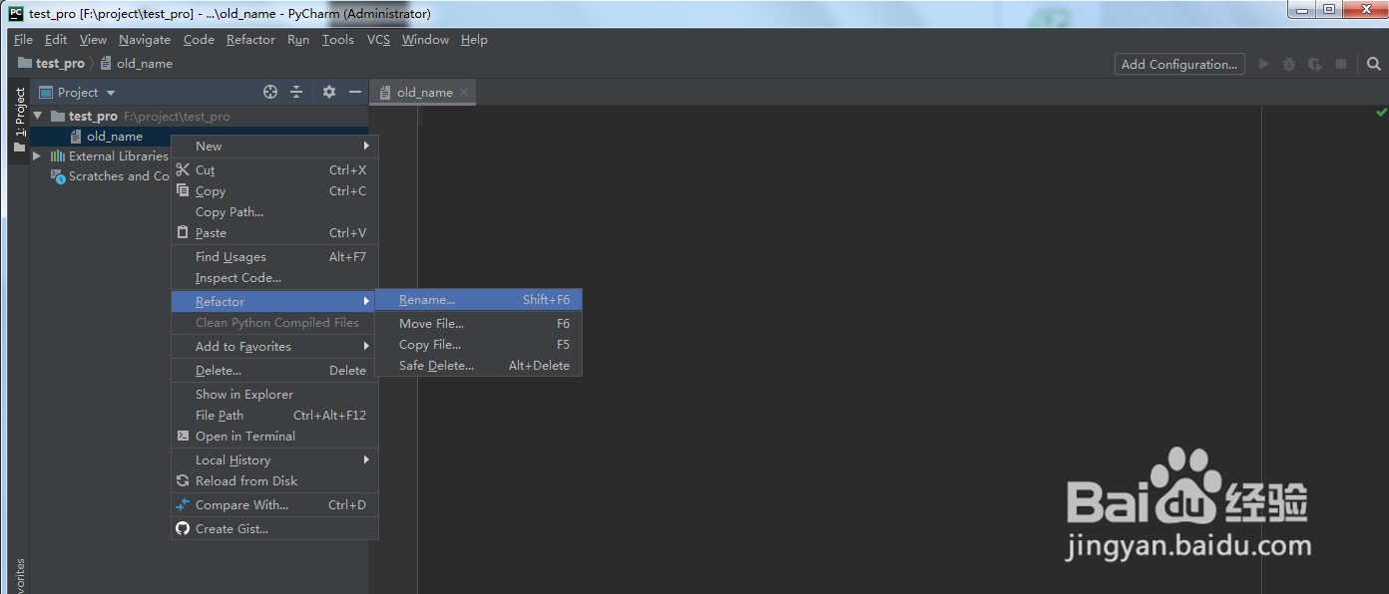Open Project panel settings gear
This screenshot has width=1389, height=594.
pos(329,92)
